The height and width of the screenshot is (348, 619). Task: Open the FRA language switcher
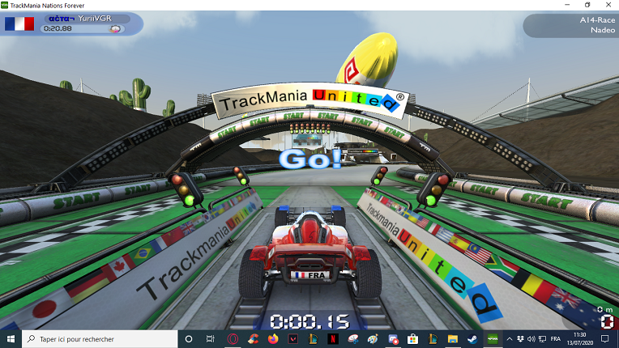tap(555, 339)
